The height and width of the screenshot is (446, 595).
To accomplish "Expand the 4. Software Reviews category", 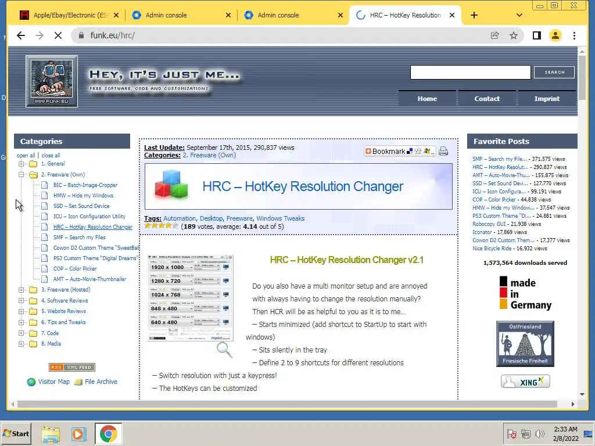I will coord(21,301).
